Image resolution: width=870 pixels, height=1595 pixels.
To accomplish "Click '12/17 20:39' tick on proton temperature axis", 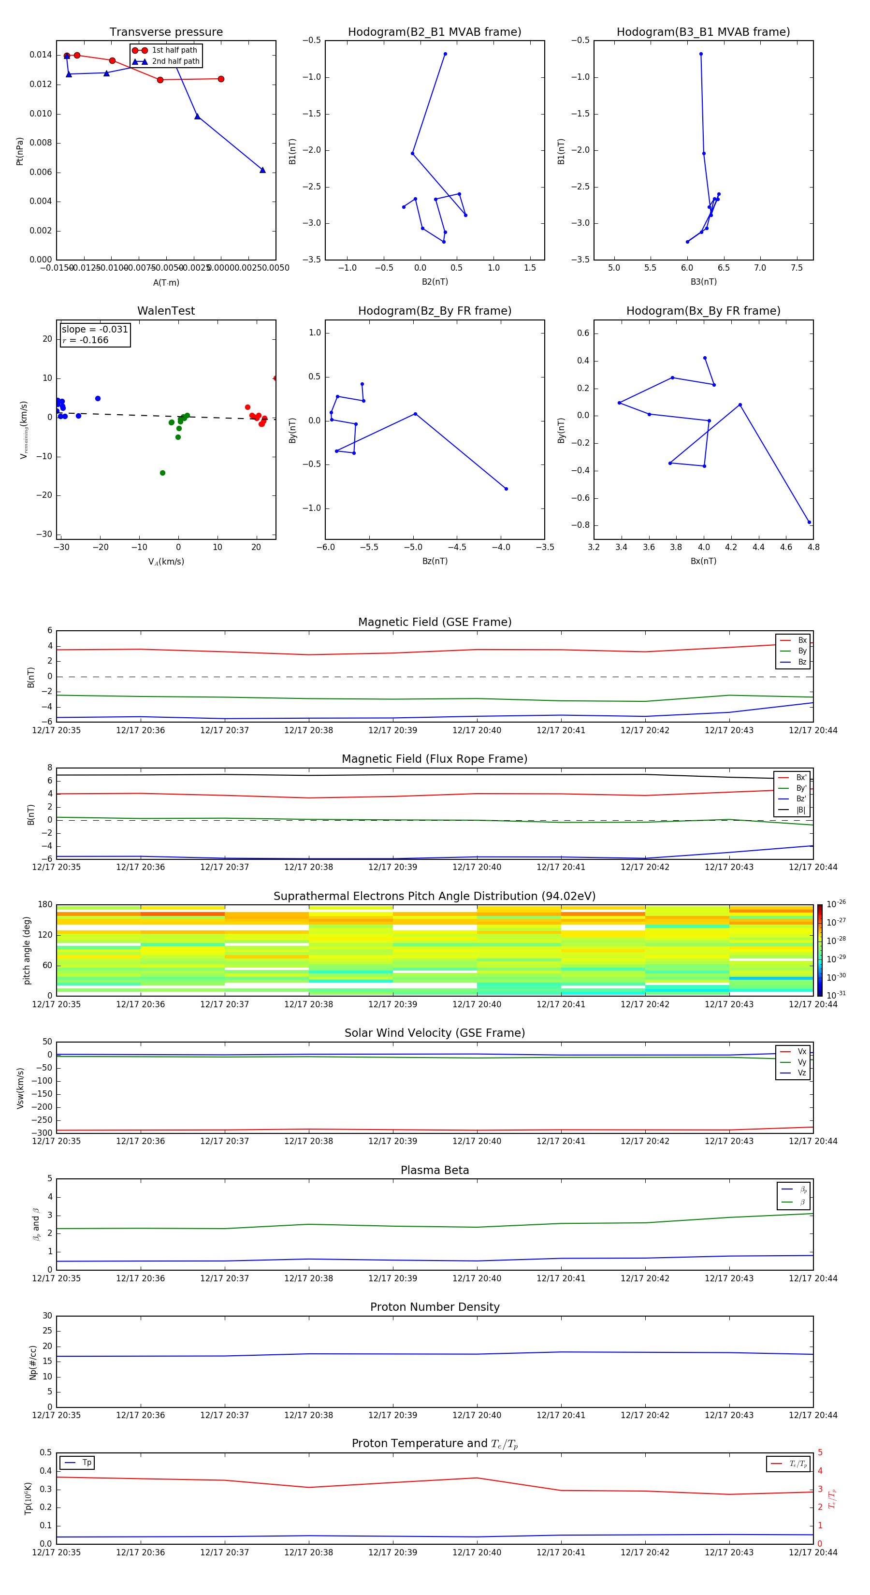I will (392, 1552).
